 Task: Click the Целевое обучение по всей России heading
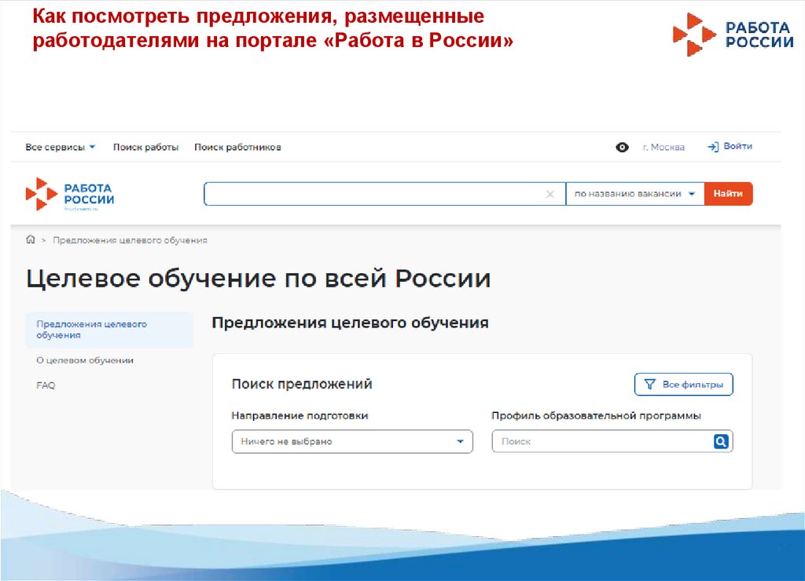coord(258,279)
